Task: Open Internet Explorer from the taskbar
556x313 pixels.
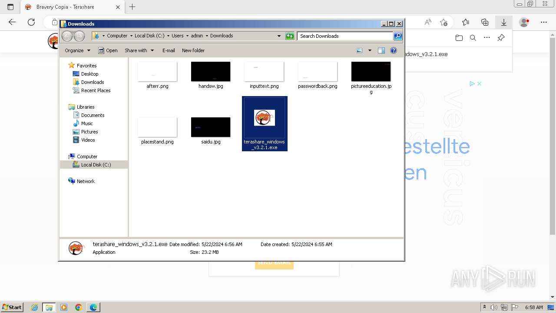Action: [34, 307]
